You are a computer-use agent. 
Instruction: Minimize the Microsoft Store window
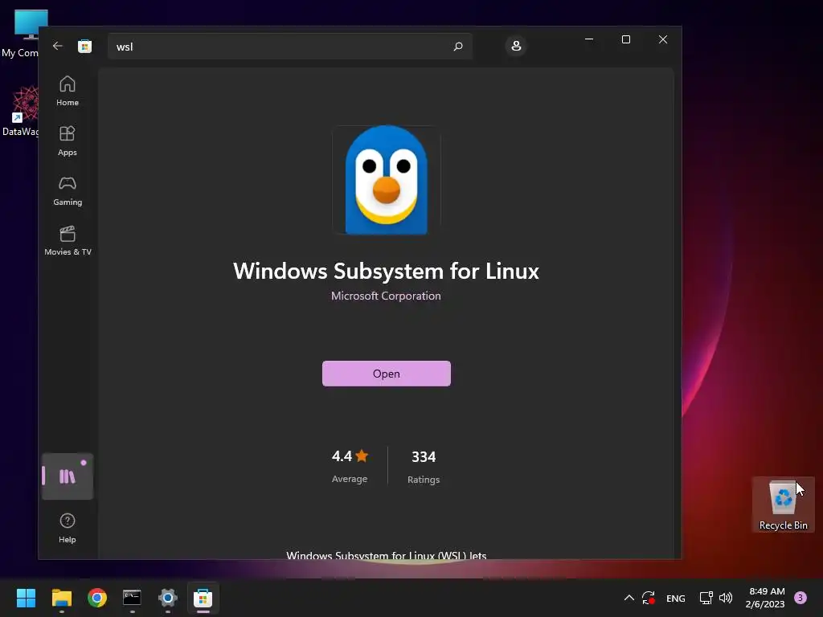coord(589,39)
